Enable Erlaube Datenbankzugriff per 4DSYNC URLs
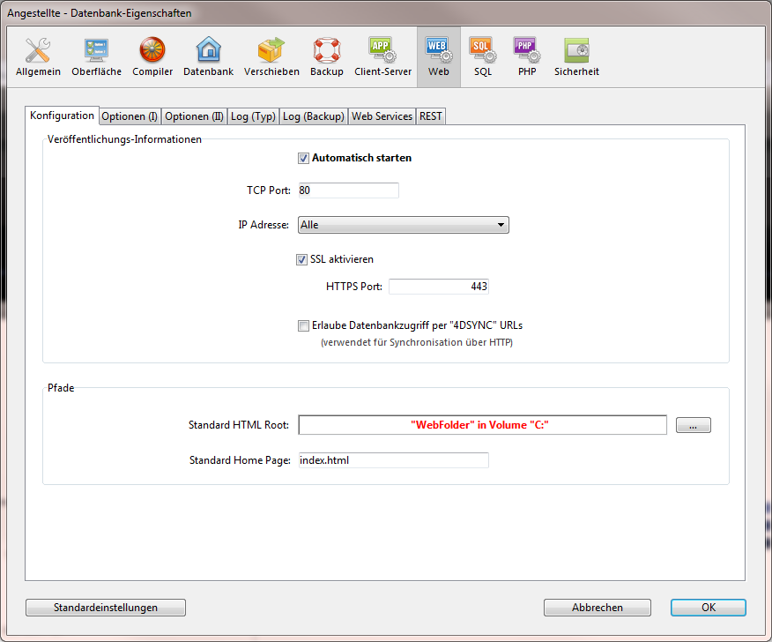 pyautogui.click(x=303, y=325)
